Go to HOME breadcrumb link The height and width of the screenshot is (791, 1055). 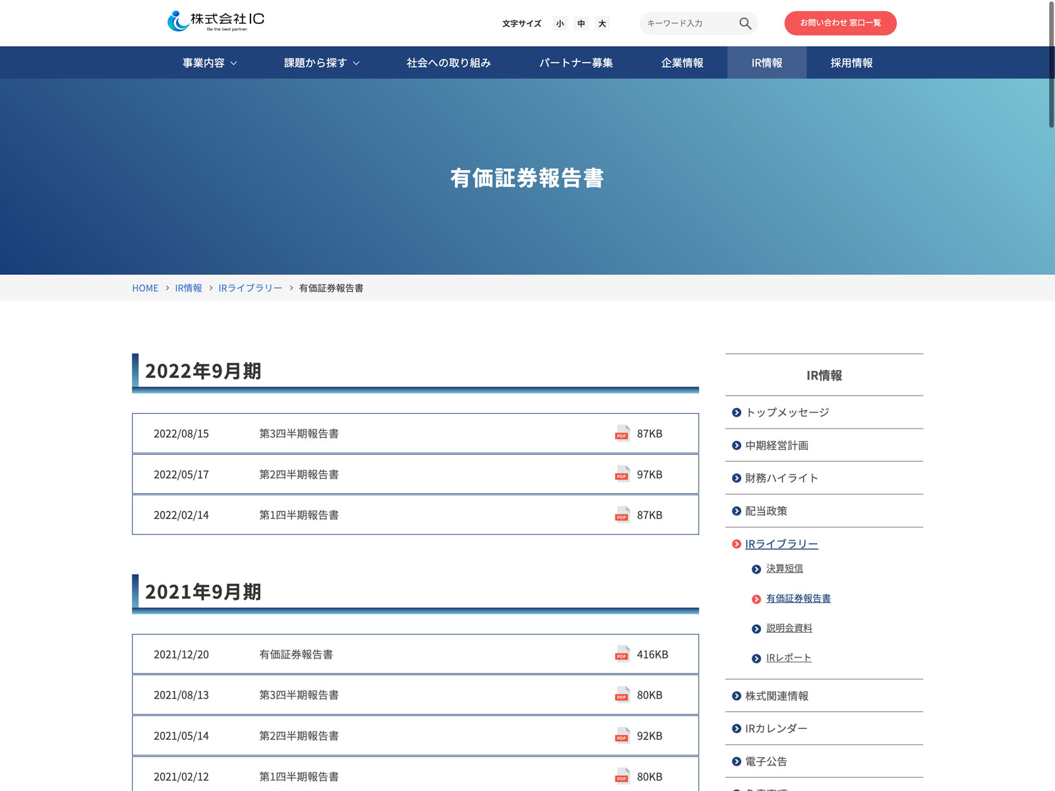click(145, 288)
